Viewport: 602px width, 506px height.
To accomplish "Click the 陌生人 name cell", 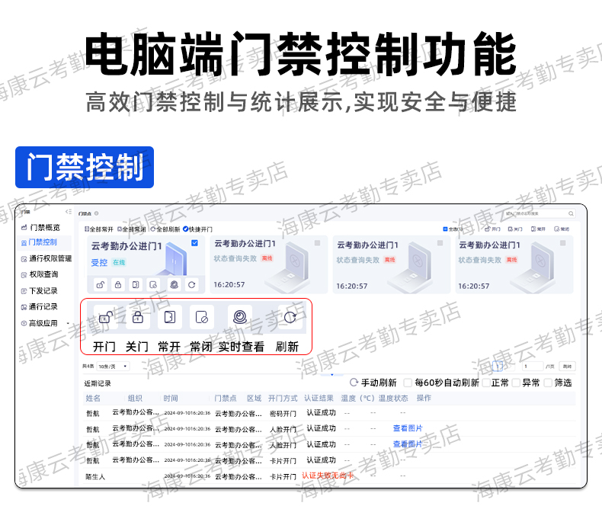I will pos(95,476).
